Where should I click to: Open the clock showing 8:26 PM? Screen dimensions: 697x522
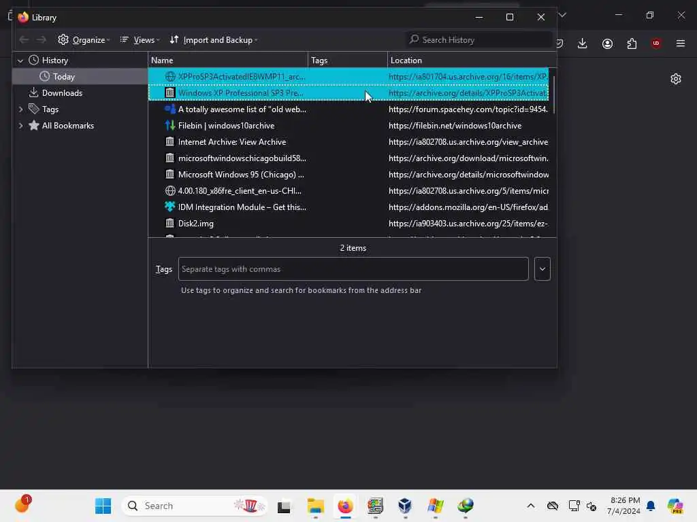pos(625,506)
